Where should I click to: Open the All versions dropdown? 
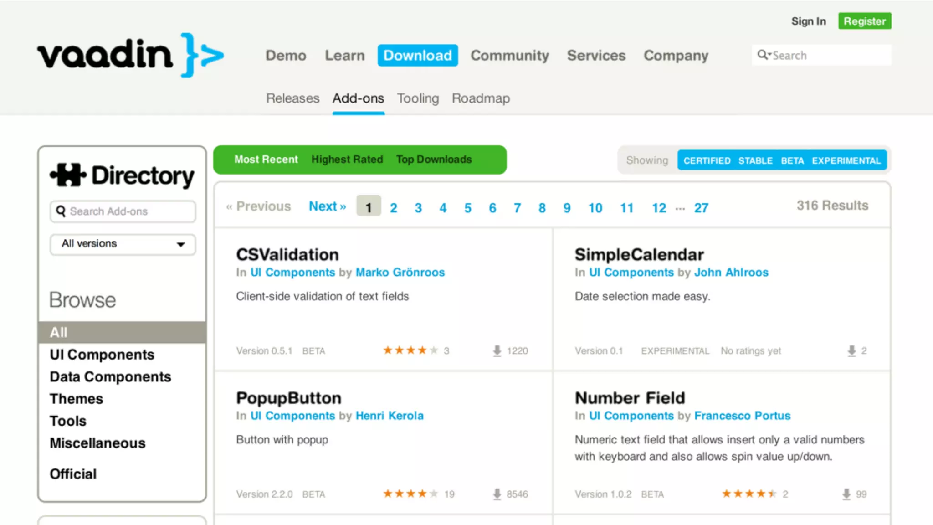(x=123, y=244)
